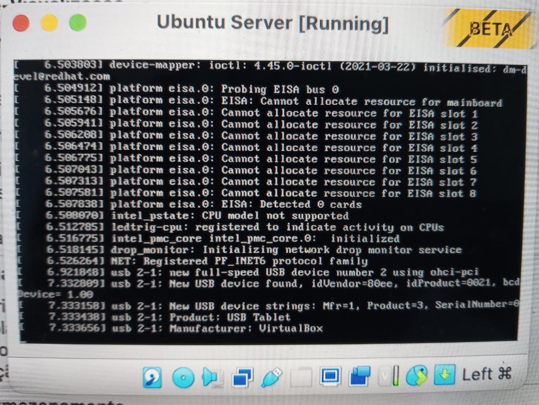Viewport: 539px width, 405px height.
Task: Click the 'intel_pmc_core.0: initialized' line
Action: tap(208, 239)
